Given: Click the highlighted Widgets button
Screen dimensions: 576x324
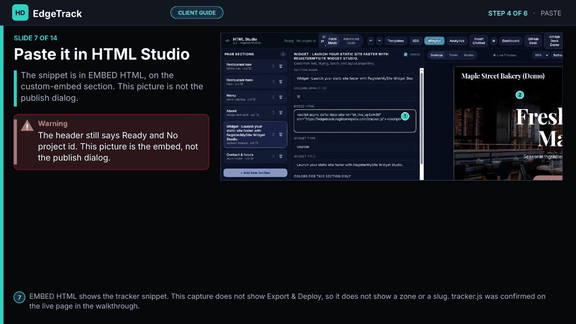Looking at the screenshot, I should click(x=434, y=41).
